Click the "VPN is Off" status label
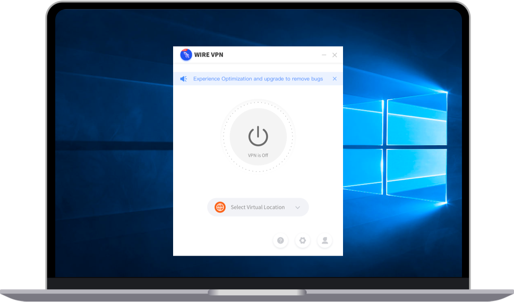The height and width of the screenshot is (302, 514). (x=258, y=155)
